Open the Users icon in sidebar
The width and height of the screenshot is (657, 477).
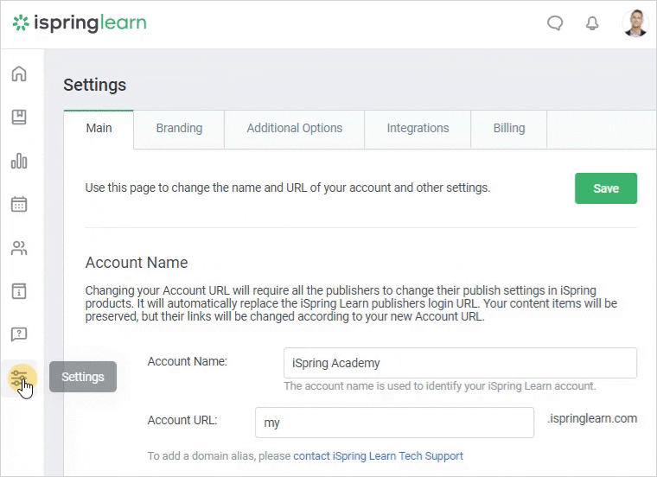pyautogui.click(x=19, y=248)
